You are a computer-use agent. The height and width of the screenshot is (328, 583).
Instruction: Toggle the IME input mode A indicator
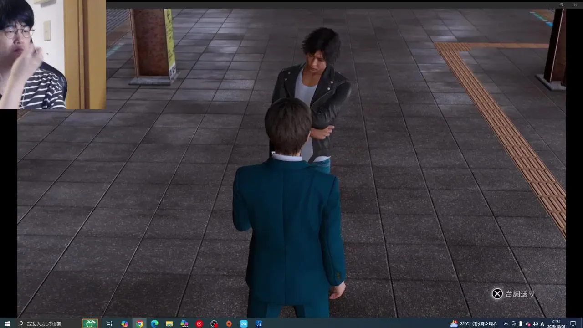click(542, 323)
